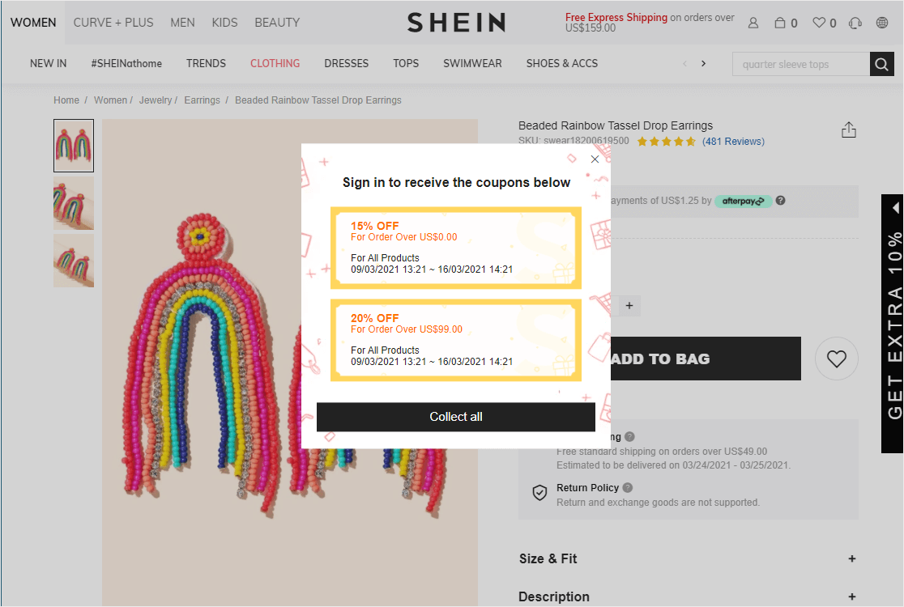This screenshot has width=904, height=607.
Task: Switch to the CURVE + PLUS tab
Action: [x=113, y=23]
